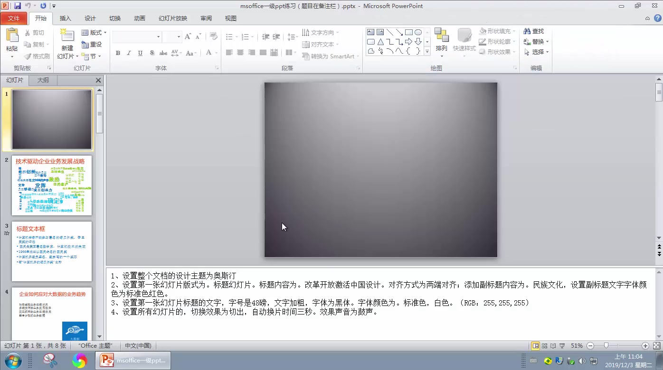Viewport: 663px width, 370px height.
Task: Click the Cut (剪切) scissors button
Action: coord(35,33)
